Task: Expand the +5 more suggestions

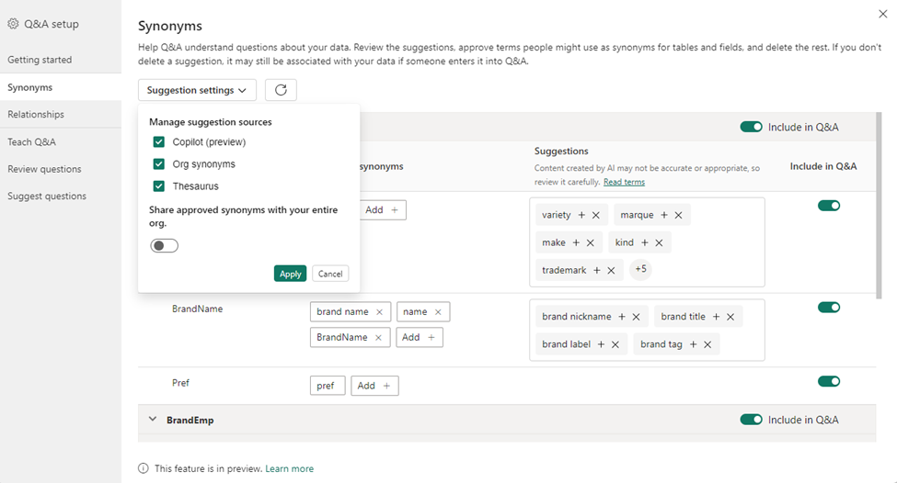Action: pyautogui.click(x=640, y=270)
